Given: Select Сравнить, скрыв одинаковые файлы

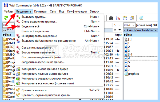Looking at the screenshot, I should 59,95.
